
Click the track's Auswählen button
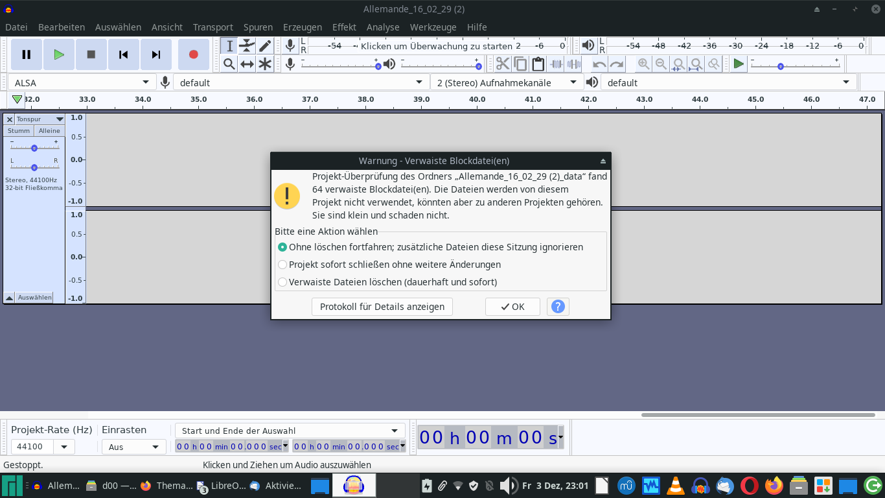coord(35,298)
